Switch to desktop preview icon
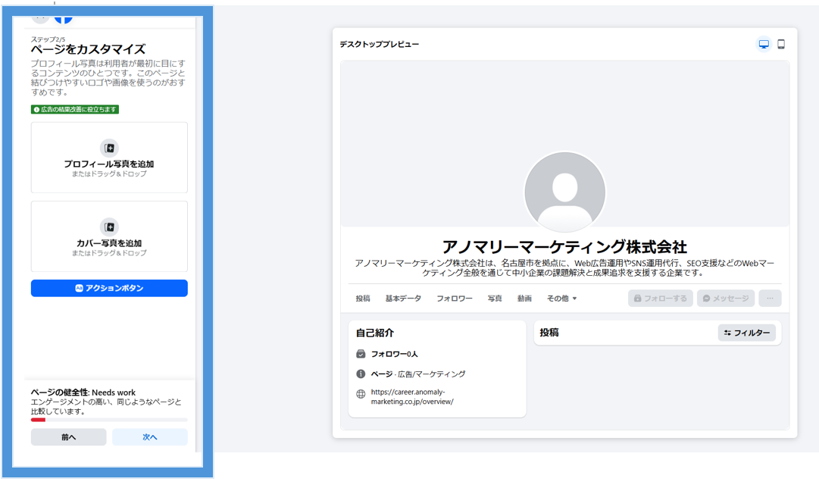This screenshot has height=491, width=819. pos(764,45)
